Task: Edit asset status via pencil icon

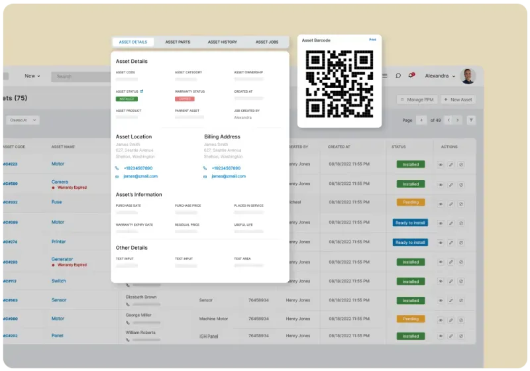Action: pos(142,91)
